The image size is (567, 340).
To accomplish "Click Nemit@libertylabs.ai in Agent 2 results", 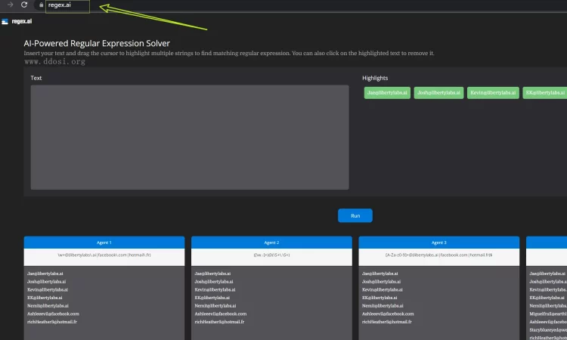I will (215, 306).
